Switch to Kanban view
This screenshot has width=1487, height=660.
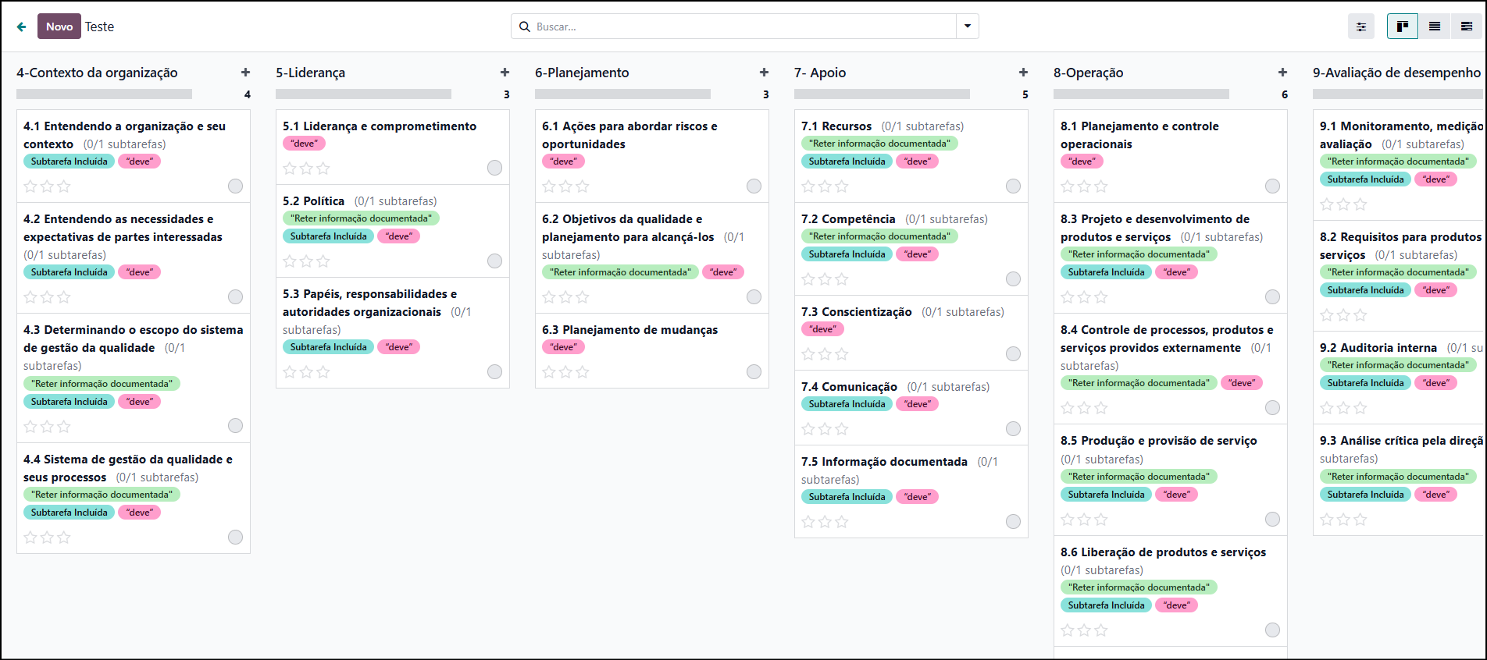1402,27
